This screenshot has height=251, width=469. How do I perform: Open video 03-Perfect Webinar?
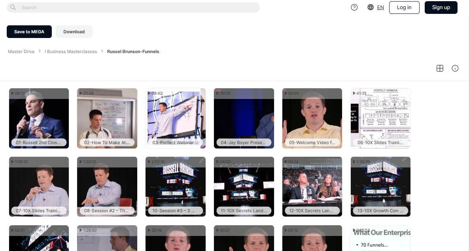[176, 118]
